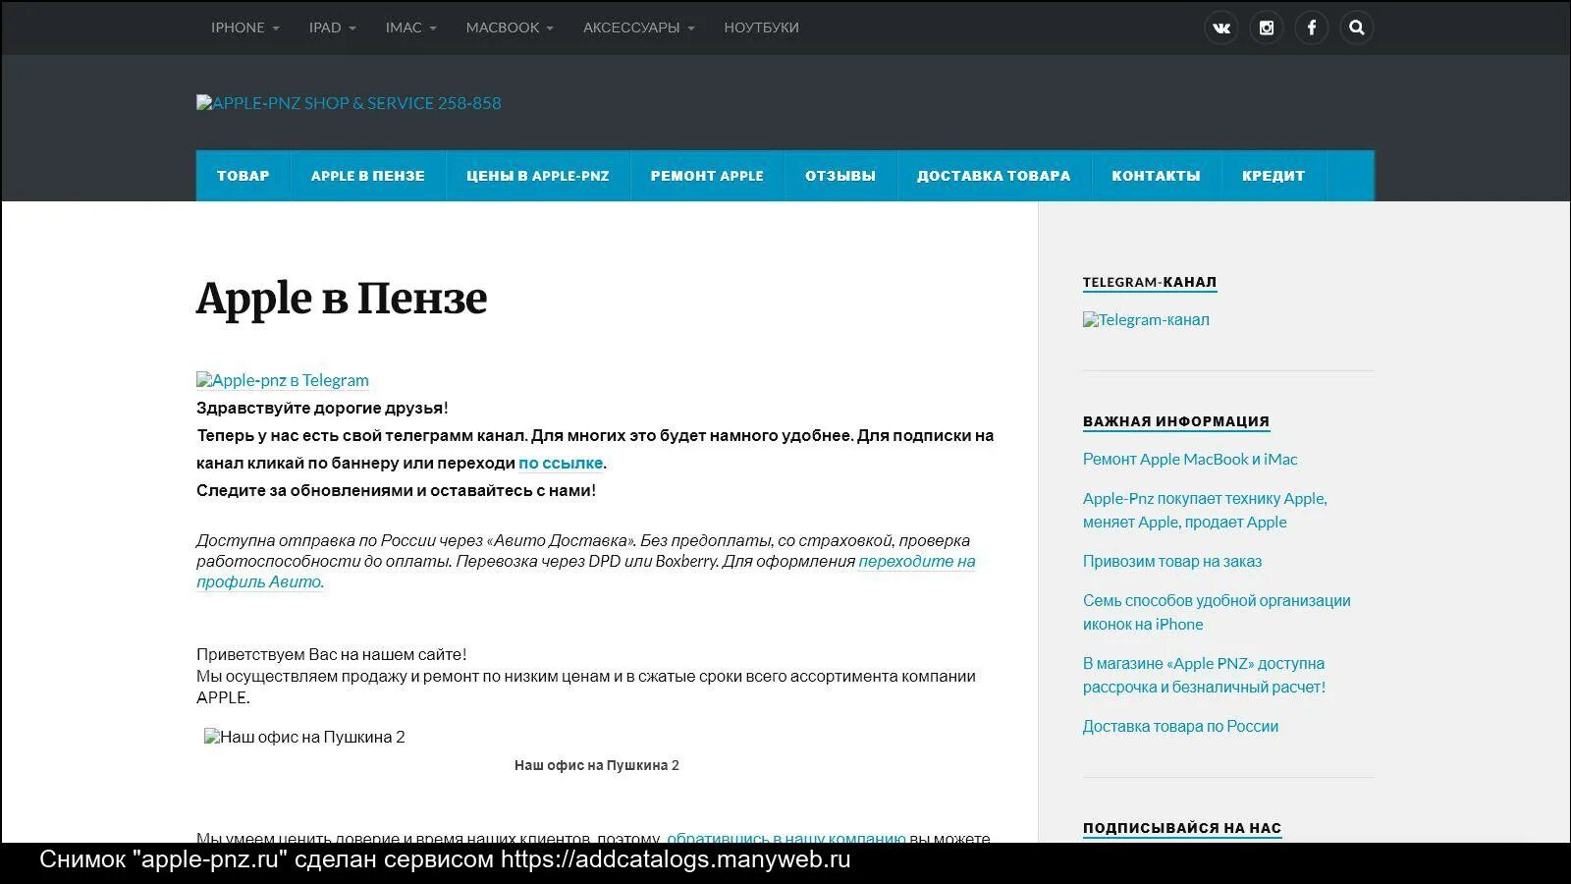Expand the IMAC dropdown menu
Screen dimensions: 1571x884
[411, 28]
